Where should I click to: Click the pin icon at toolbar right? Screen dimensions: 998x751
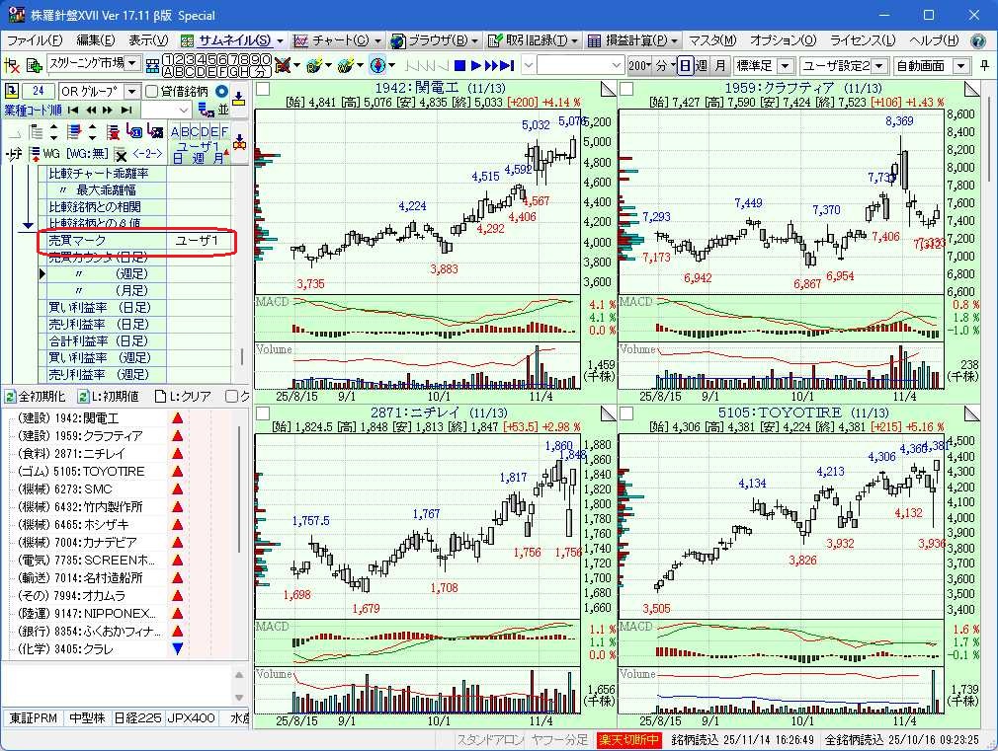tap(984, 66)
